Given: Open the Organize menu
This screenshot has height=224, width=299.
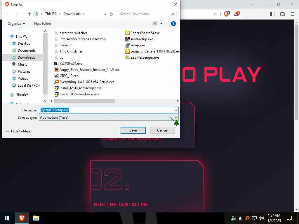Looking at the screenshot, I should (x=16, y=24).
